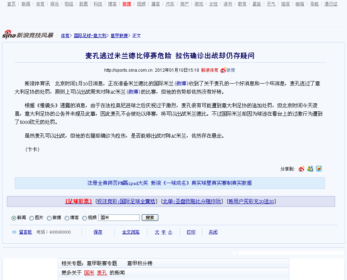The width and height of the screenshot is (347, 280).
Task: Click the 关闭 link to close
Action: click(x=213, y=232)
